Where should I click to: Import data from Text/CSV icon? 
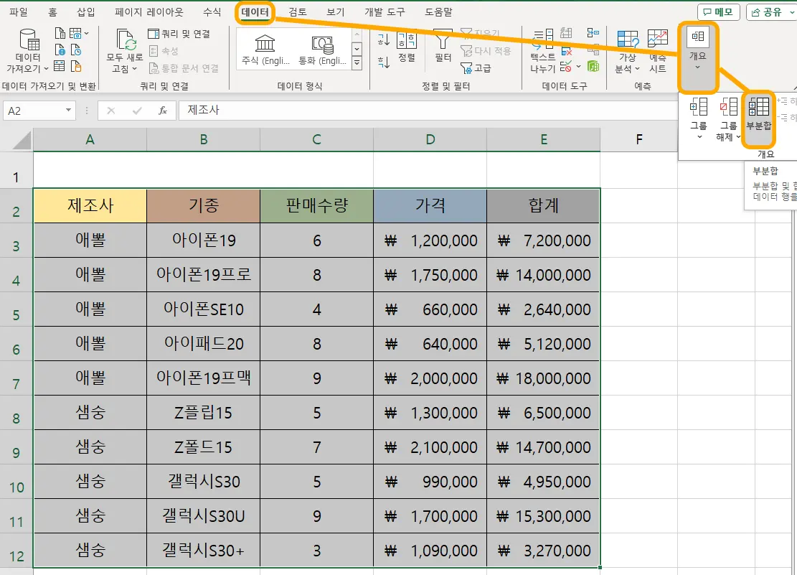click(60, 34)
